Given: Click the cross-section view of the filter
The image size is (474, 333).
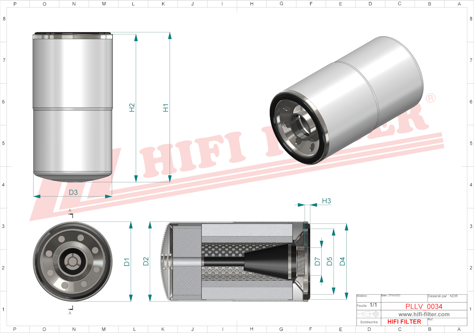Looking at the screenshot, I should [237, 262].
